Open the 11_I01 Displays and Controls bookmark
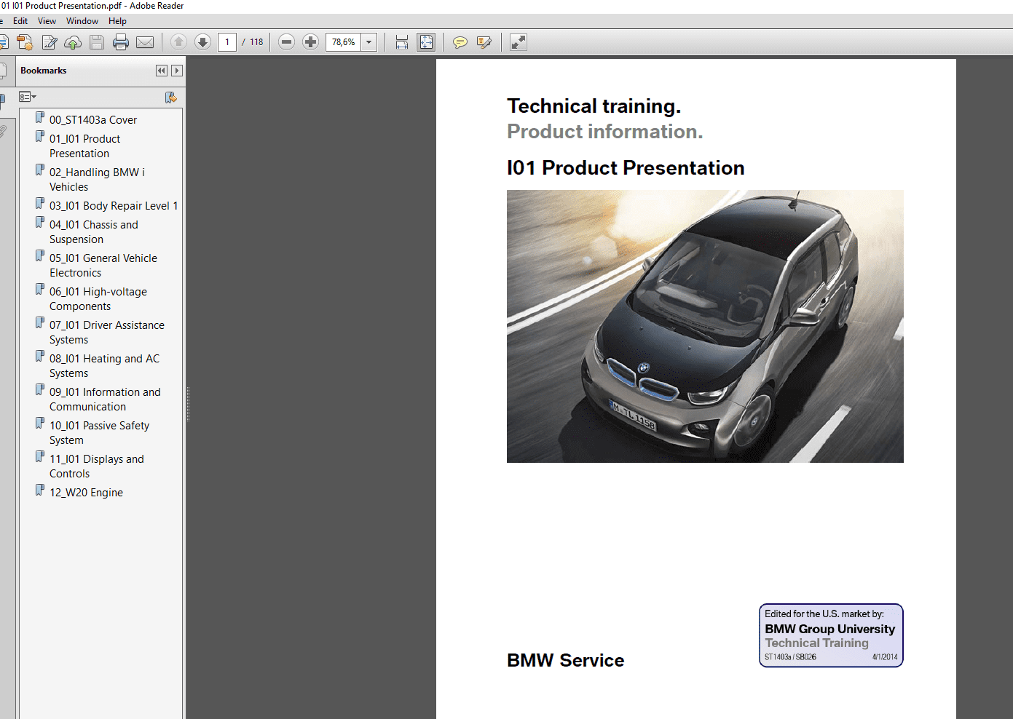 tap(97, 466)
